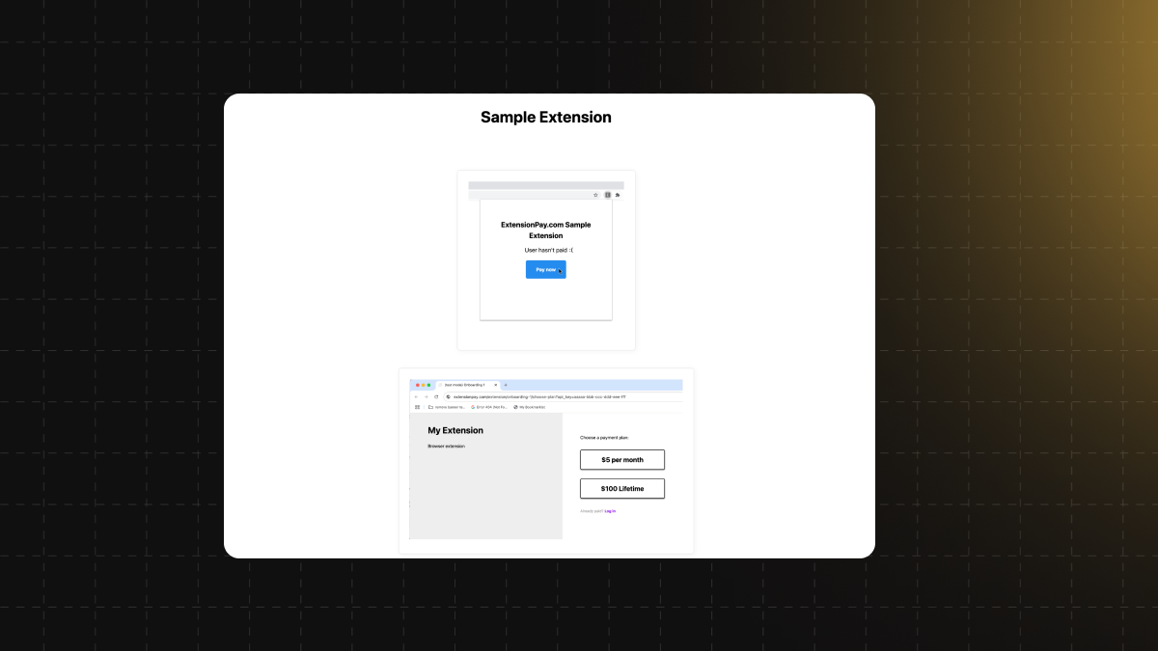The height and width of the screenshot is (651, 1158).
Task: Click the Google favicon on Error 404 bookmark
Action: coord(472,406)
